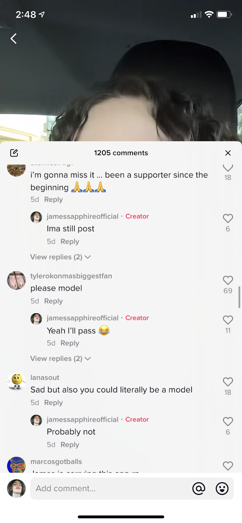Open the compose comment pencil icon
This screenshot has width=242, height=523.
click(x=14, y=153)
